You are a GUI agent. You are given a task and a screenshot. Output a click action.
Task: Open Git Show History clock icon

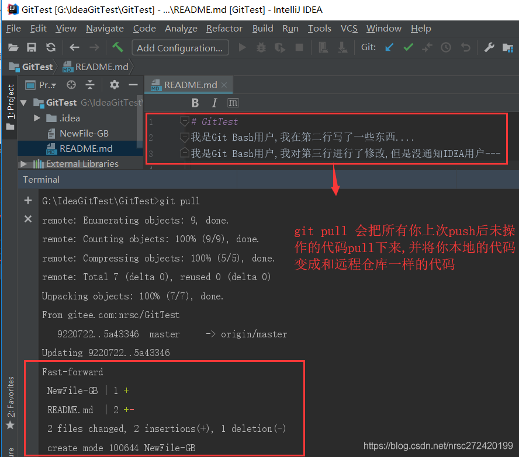(x=446, y=48)
